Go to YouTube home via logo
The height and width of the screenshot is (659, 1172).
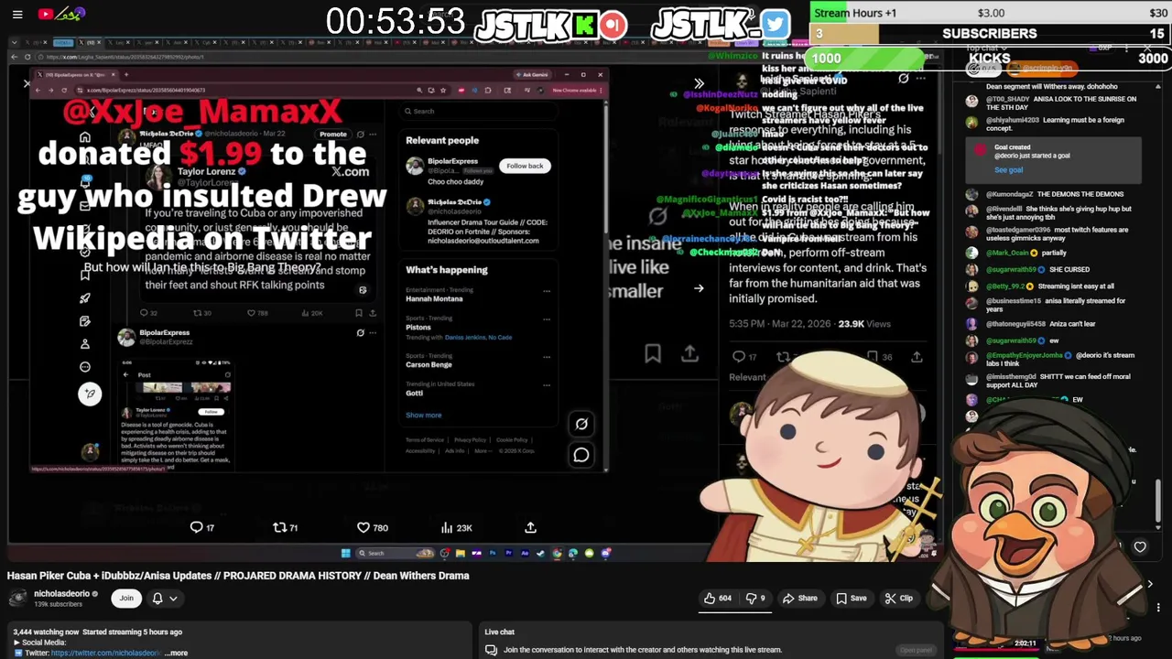(60, 14)
